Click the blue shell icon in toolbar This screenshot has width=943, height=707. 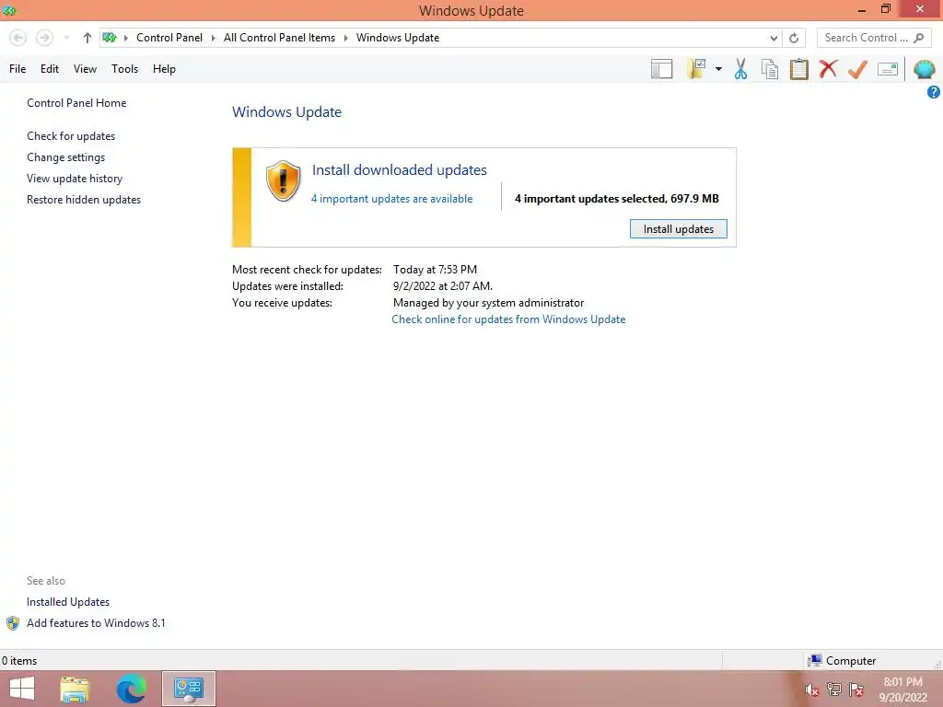point(925,69)
